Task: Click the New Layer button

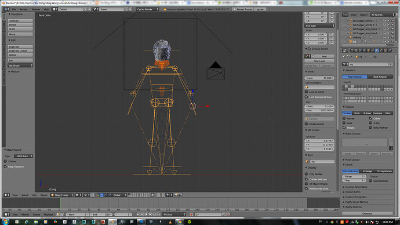Action: tap(319, 61)
